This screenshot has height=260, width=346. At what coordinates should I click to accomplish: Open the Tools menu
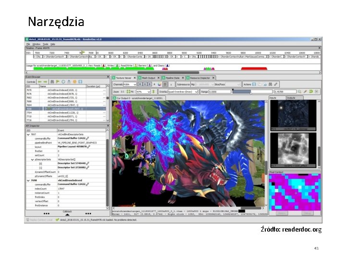tap(45, 44)
